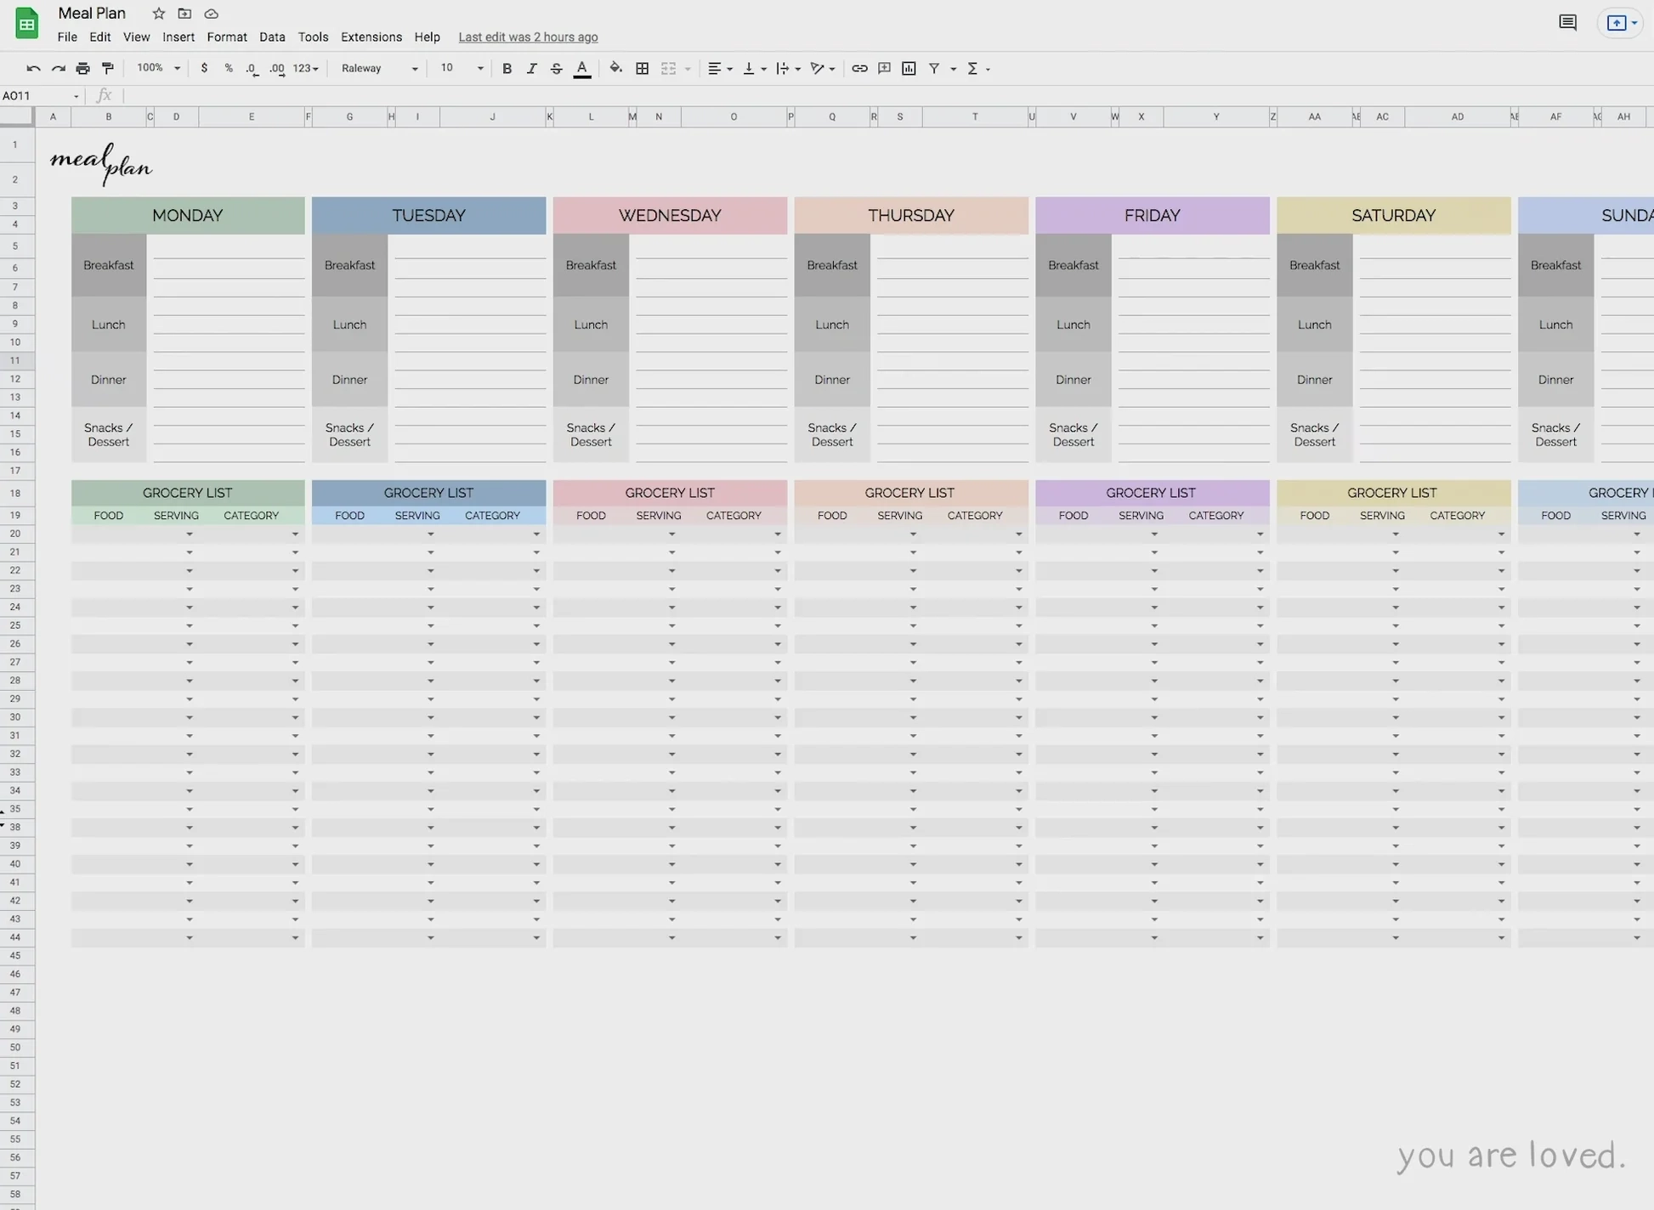Click the Print icon in the toolbar
Image resolution: width=1654 pixels, height=1210 pixels.
[82, 68]
